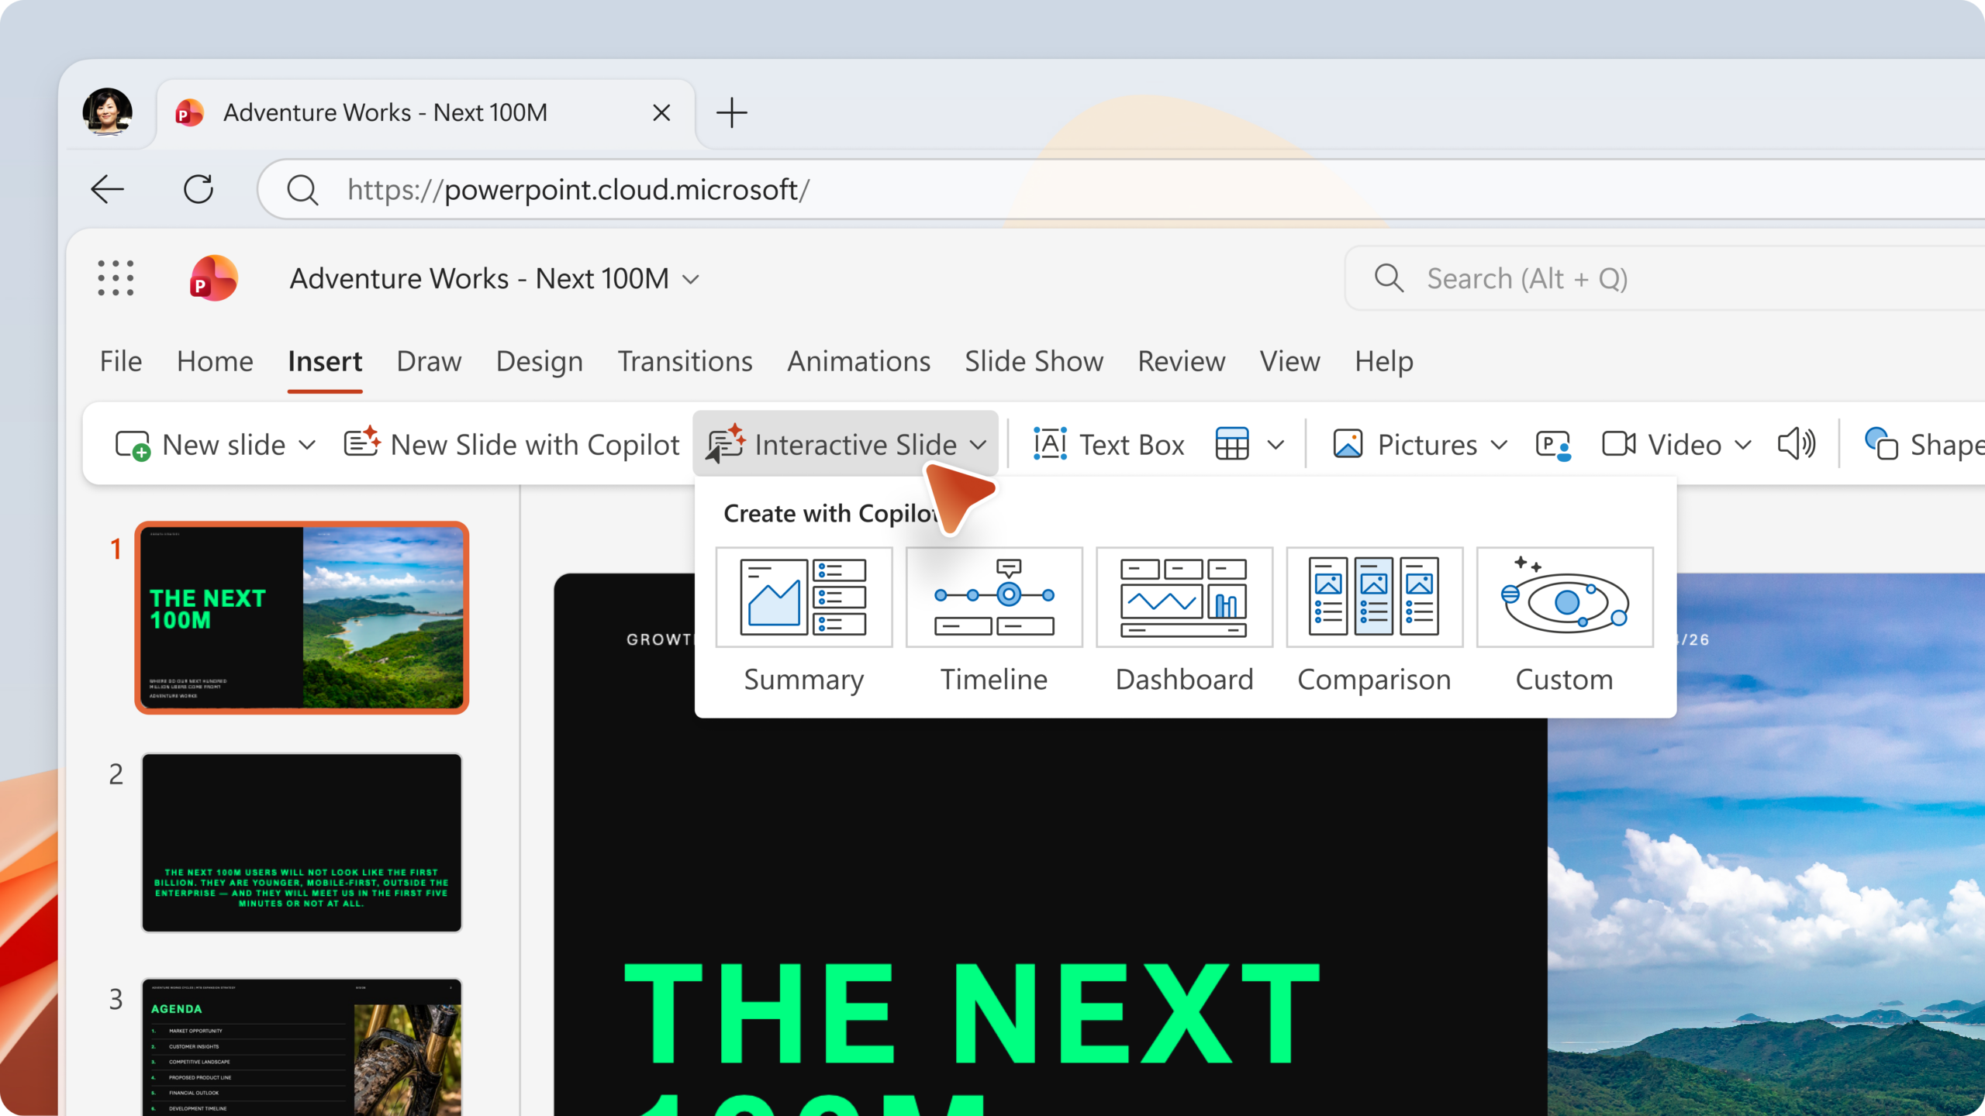Open a new browser tab with plus

(731, 113)
